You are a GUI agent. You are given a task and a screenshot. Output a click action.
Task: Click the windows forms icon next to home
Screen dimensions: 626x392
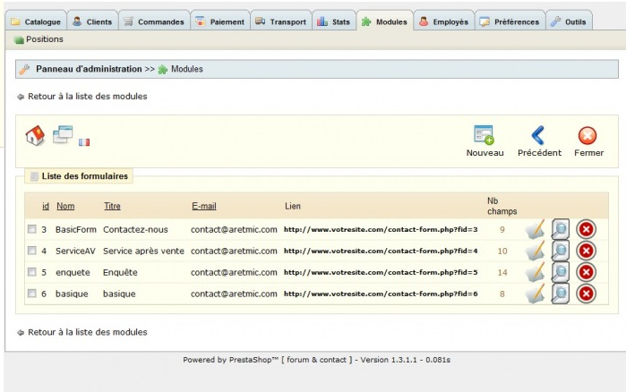point(62,135)
